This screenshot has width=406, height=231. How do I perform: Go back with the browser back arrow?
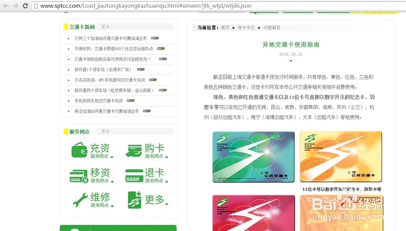click(6, 6)
